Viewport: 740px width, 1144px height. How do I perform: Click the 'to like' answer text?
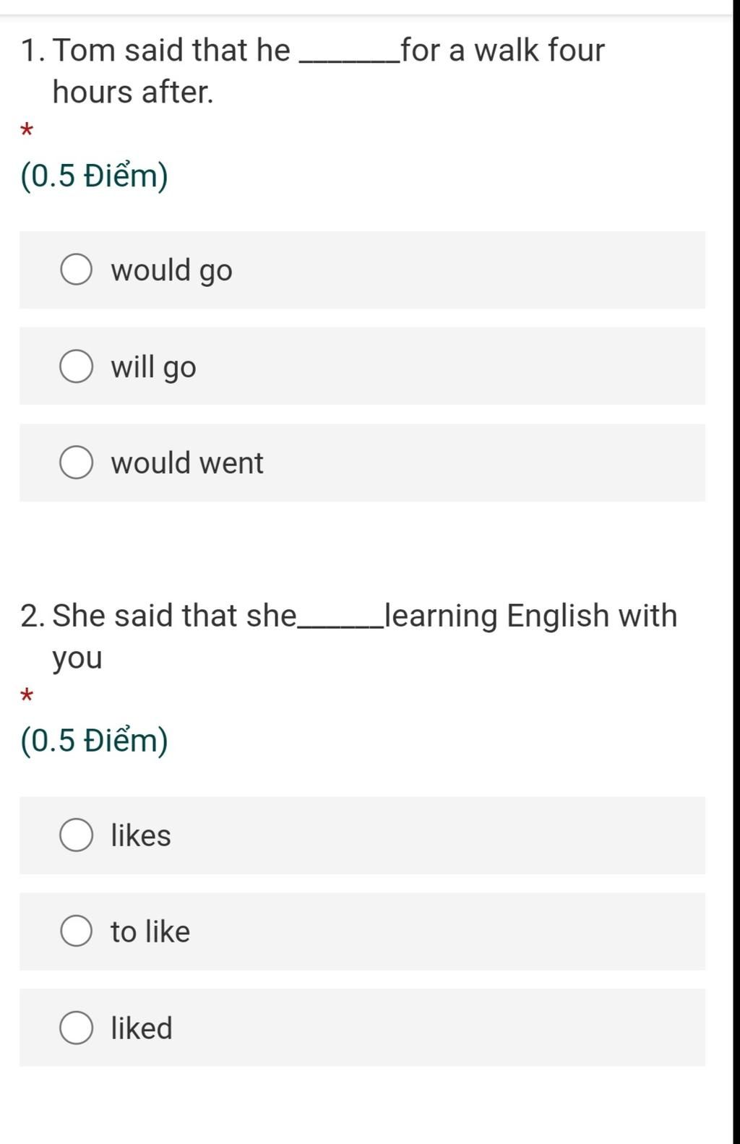pos(150,932)
